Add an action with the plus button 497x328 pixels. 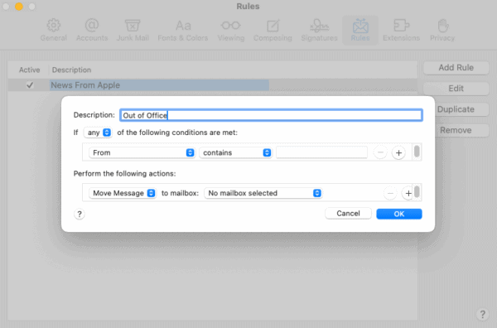(x=408, y=193)
